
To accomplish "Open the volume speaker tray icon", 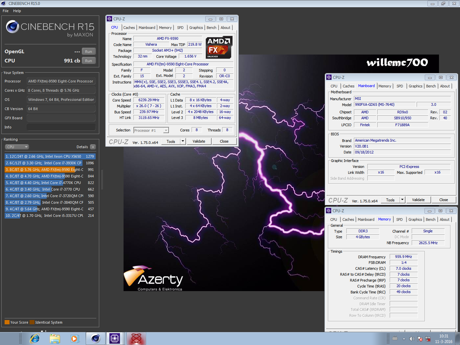I will pyautogui.click(x=412, y=339).
